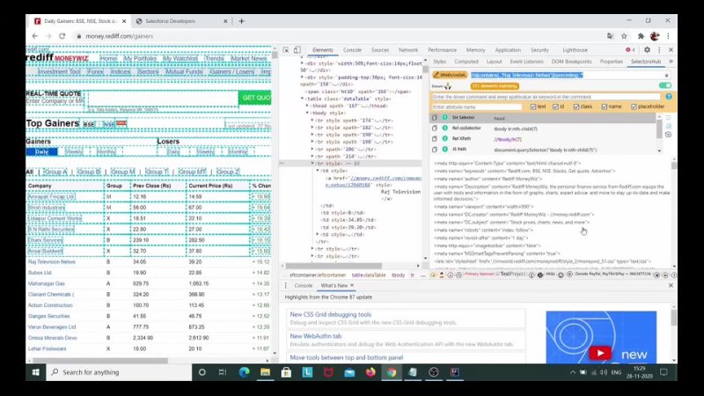Uncheck the class attribute checkbox
The height and width of the screenshot is (396, 704).
[x=576, y=106]
